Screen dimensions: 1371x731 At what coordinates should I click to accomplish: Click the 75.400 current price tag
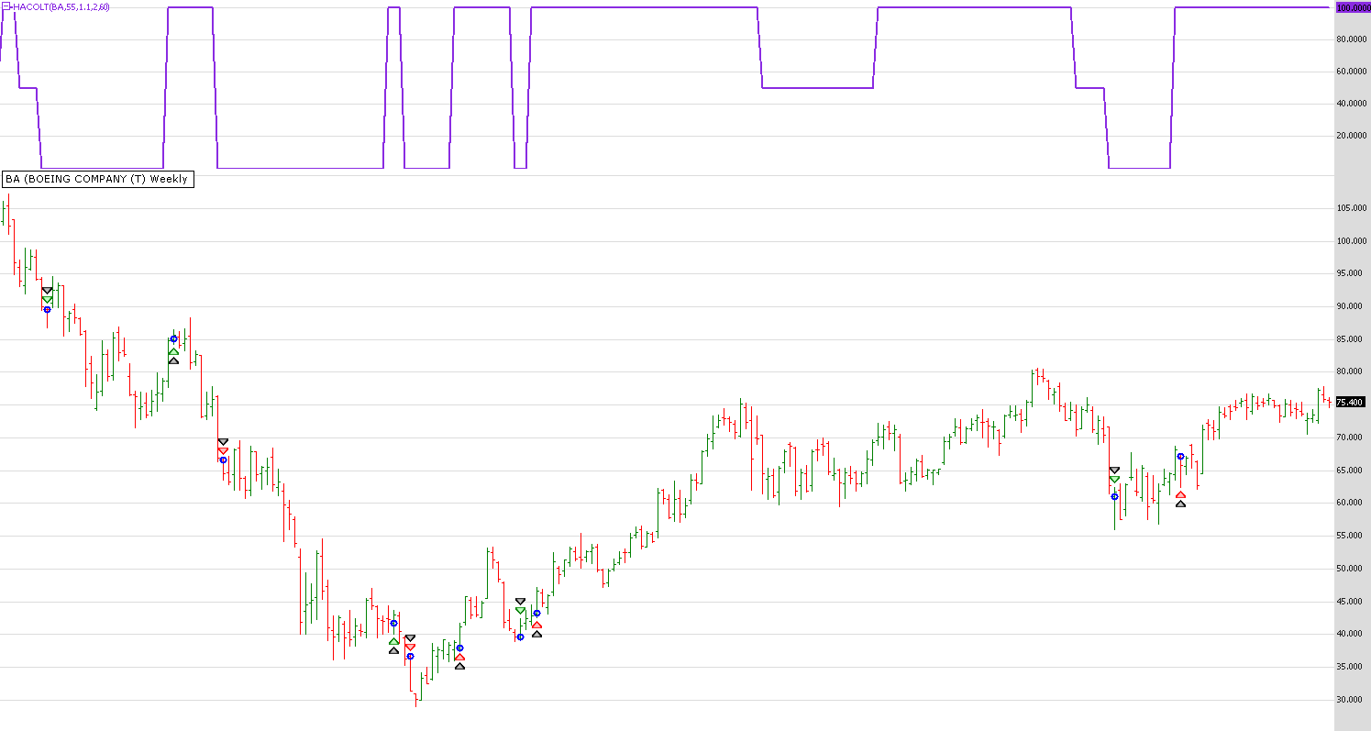pyautogui.click(x=1350, y=402)
